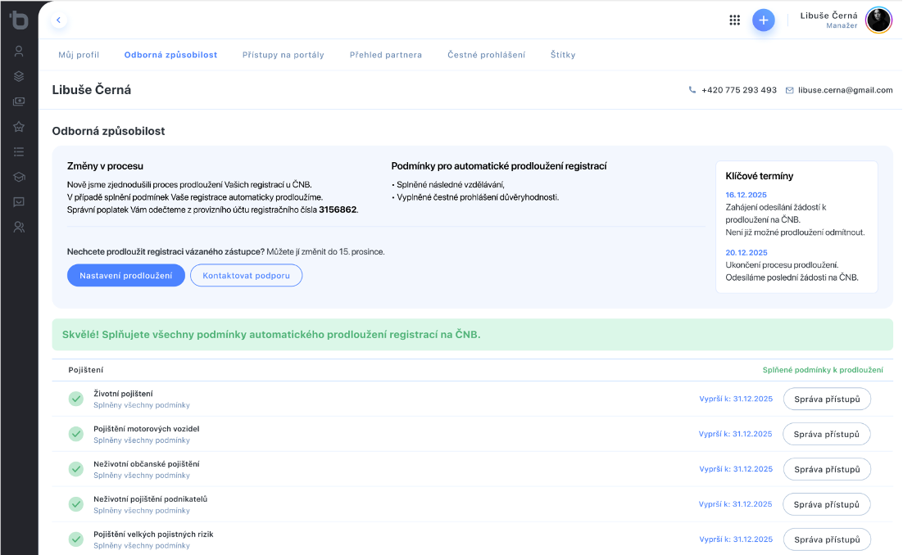Open the stacked layers sidebar icon
The height and width of the screenshot is (555, 903).
pos(19,76)
